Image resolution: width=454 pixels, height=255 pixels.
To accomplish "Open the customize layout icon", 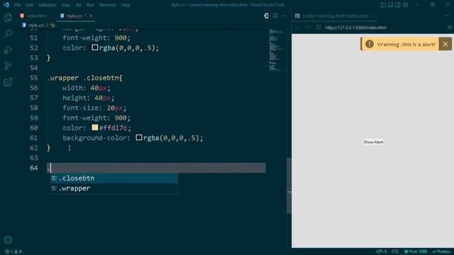I will click(x=405, y=5).
